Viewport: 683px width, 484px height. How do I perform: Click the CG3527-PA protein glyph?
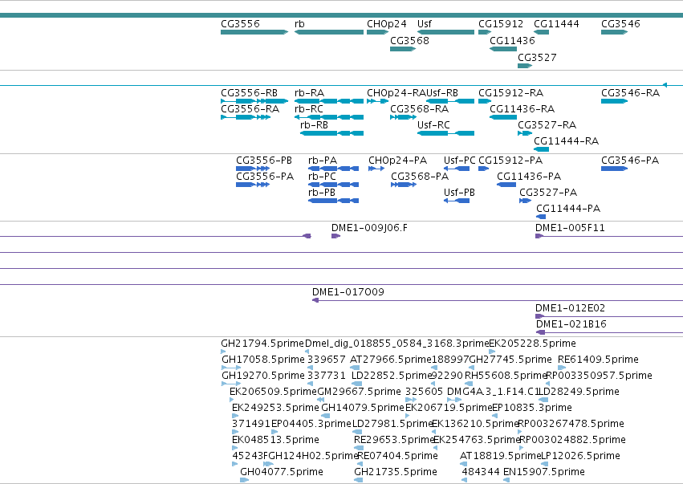pos(526,201)
